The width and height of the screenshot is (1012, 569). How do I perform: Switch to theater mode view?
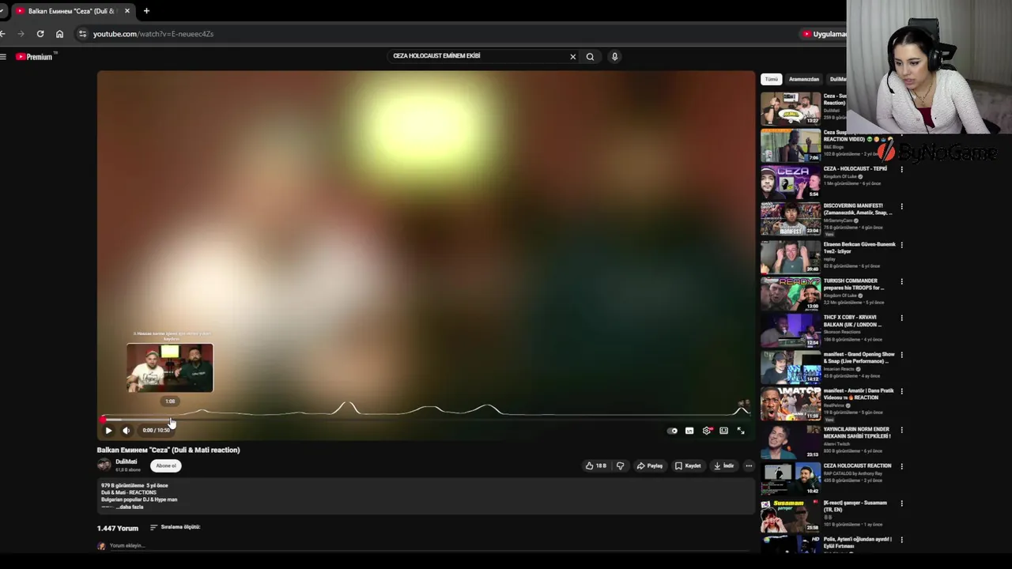723,431
